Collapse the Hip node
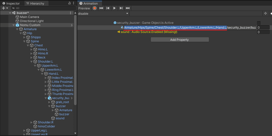 coord(21,33)
